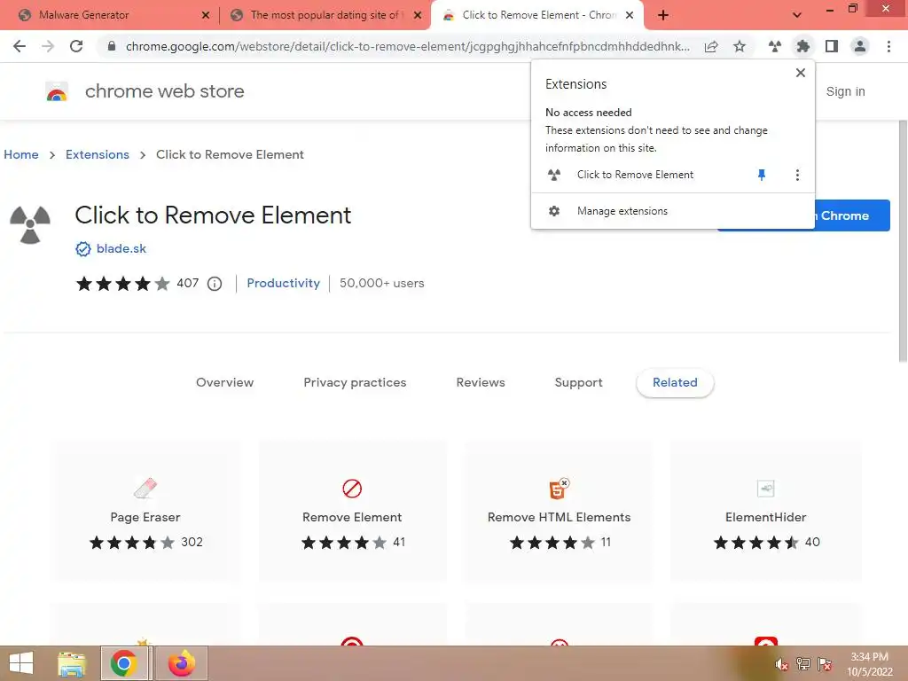
Task: Click the padlock site info icon
Action: tap(112, 46)
